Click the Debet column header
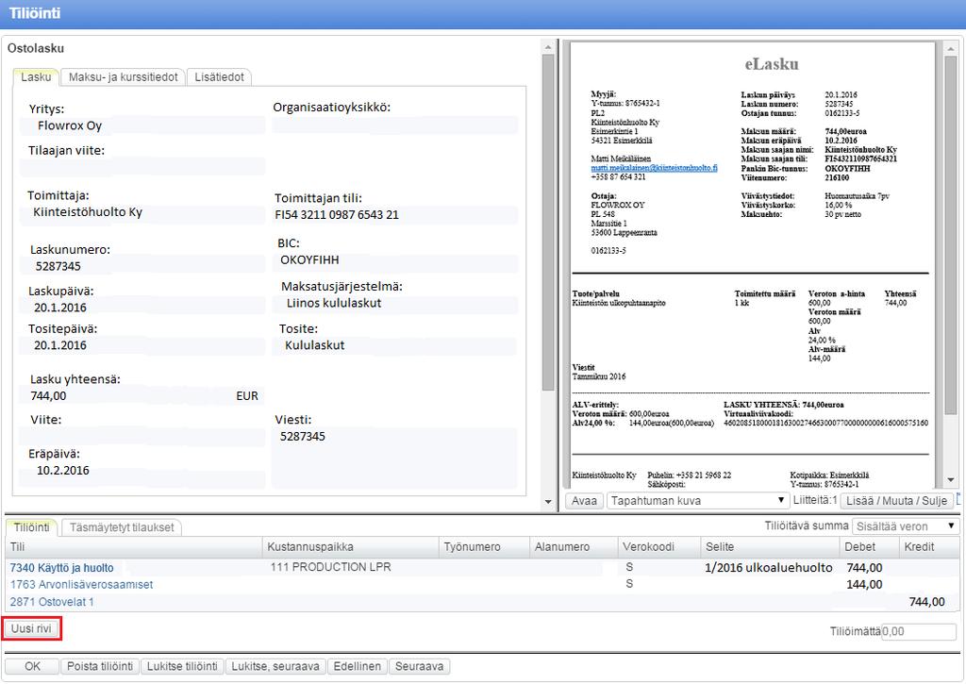 [x=869, y=546]
